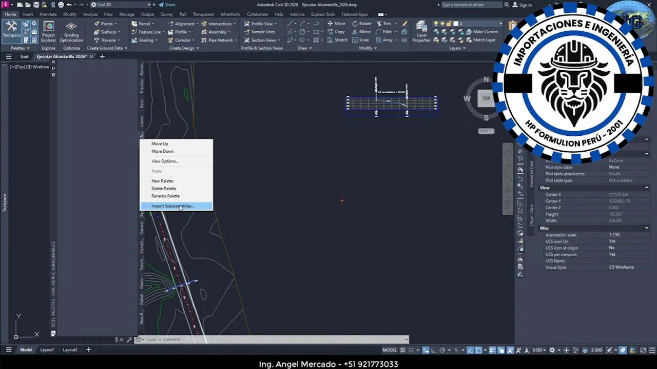Click the New drawing icon
Viewport: 657px width, 369px height.
(20, 5)
